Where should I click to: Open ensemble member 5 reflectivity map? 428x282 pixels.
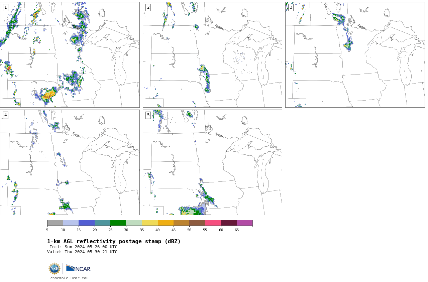[212, 162]
